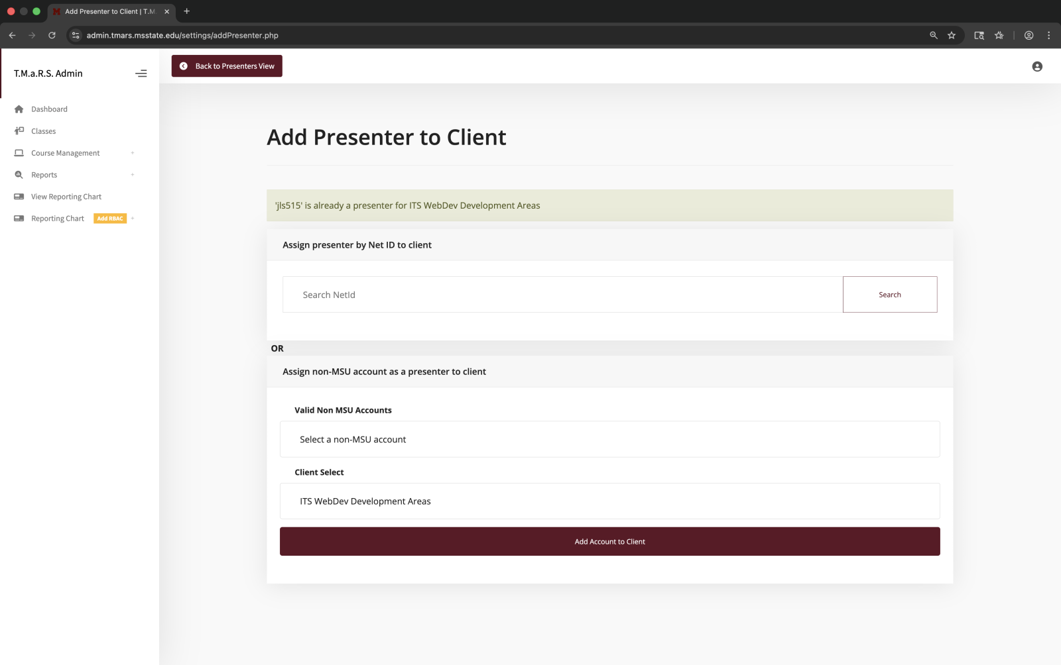Click the Reports magnifier icon
This screenshot has height=665, width=1061.
coord(19,174)
